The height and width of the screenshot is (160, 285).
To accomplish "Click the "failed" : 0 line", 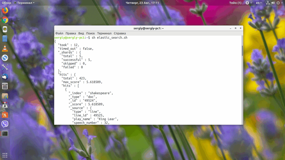I will 72,67.
